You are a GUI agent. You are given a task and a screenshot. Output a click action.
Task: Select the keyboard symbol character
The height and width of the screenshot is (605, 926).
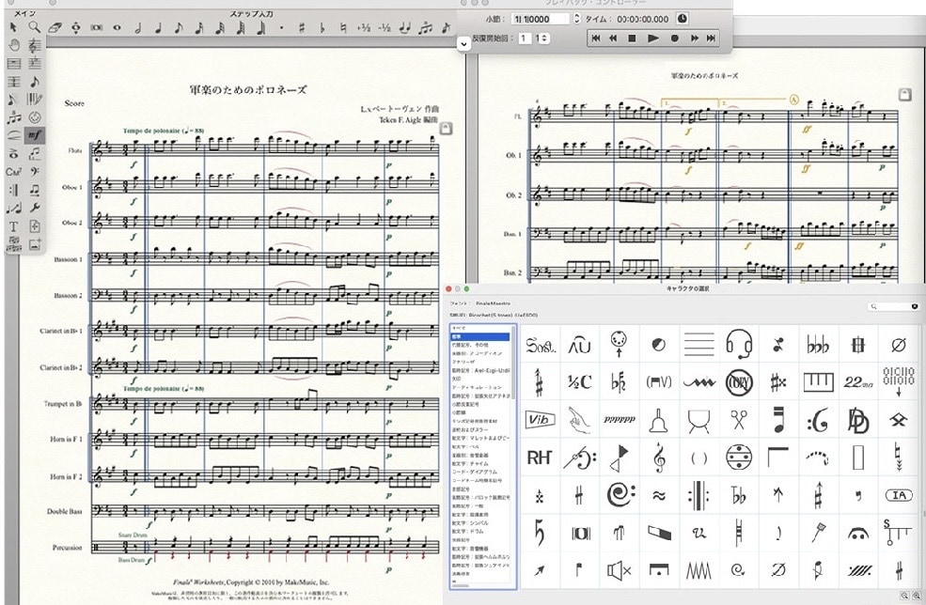[x=818, y=382]
